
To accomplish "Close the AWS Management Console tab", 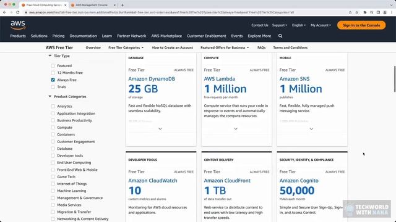I will click(x=114, y=5).
